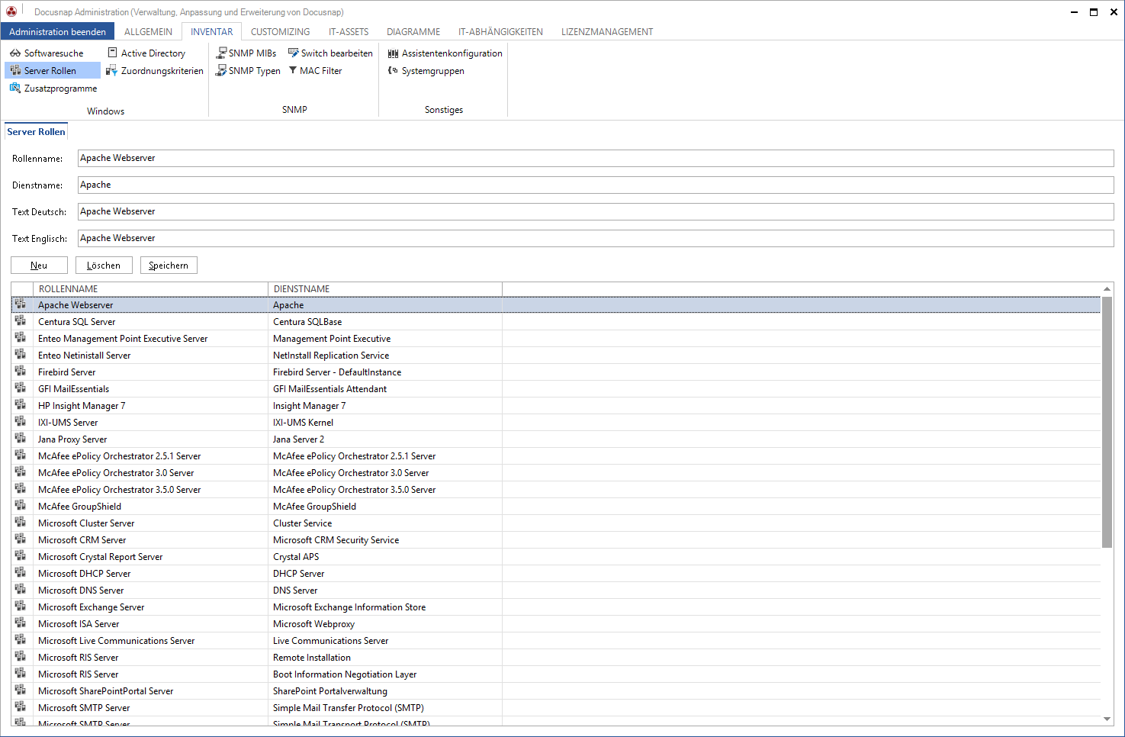The height and width of the screenshot is (737, 1125).
Task: Click the Neu button
Action: tap(39, 266)
